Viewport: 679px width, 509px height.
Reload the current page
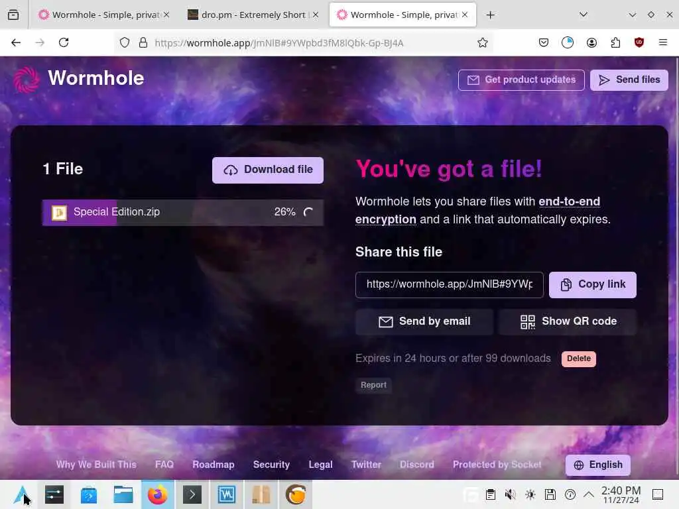[x=64, y=42]
